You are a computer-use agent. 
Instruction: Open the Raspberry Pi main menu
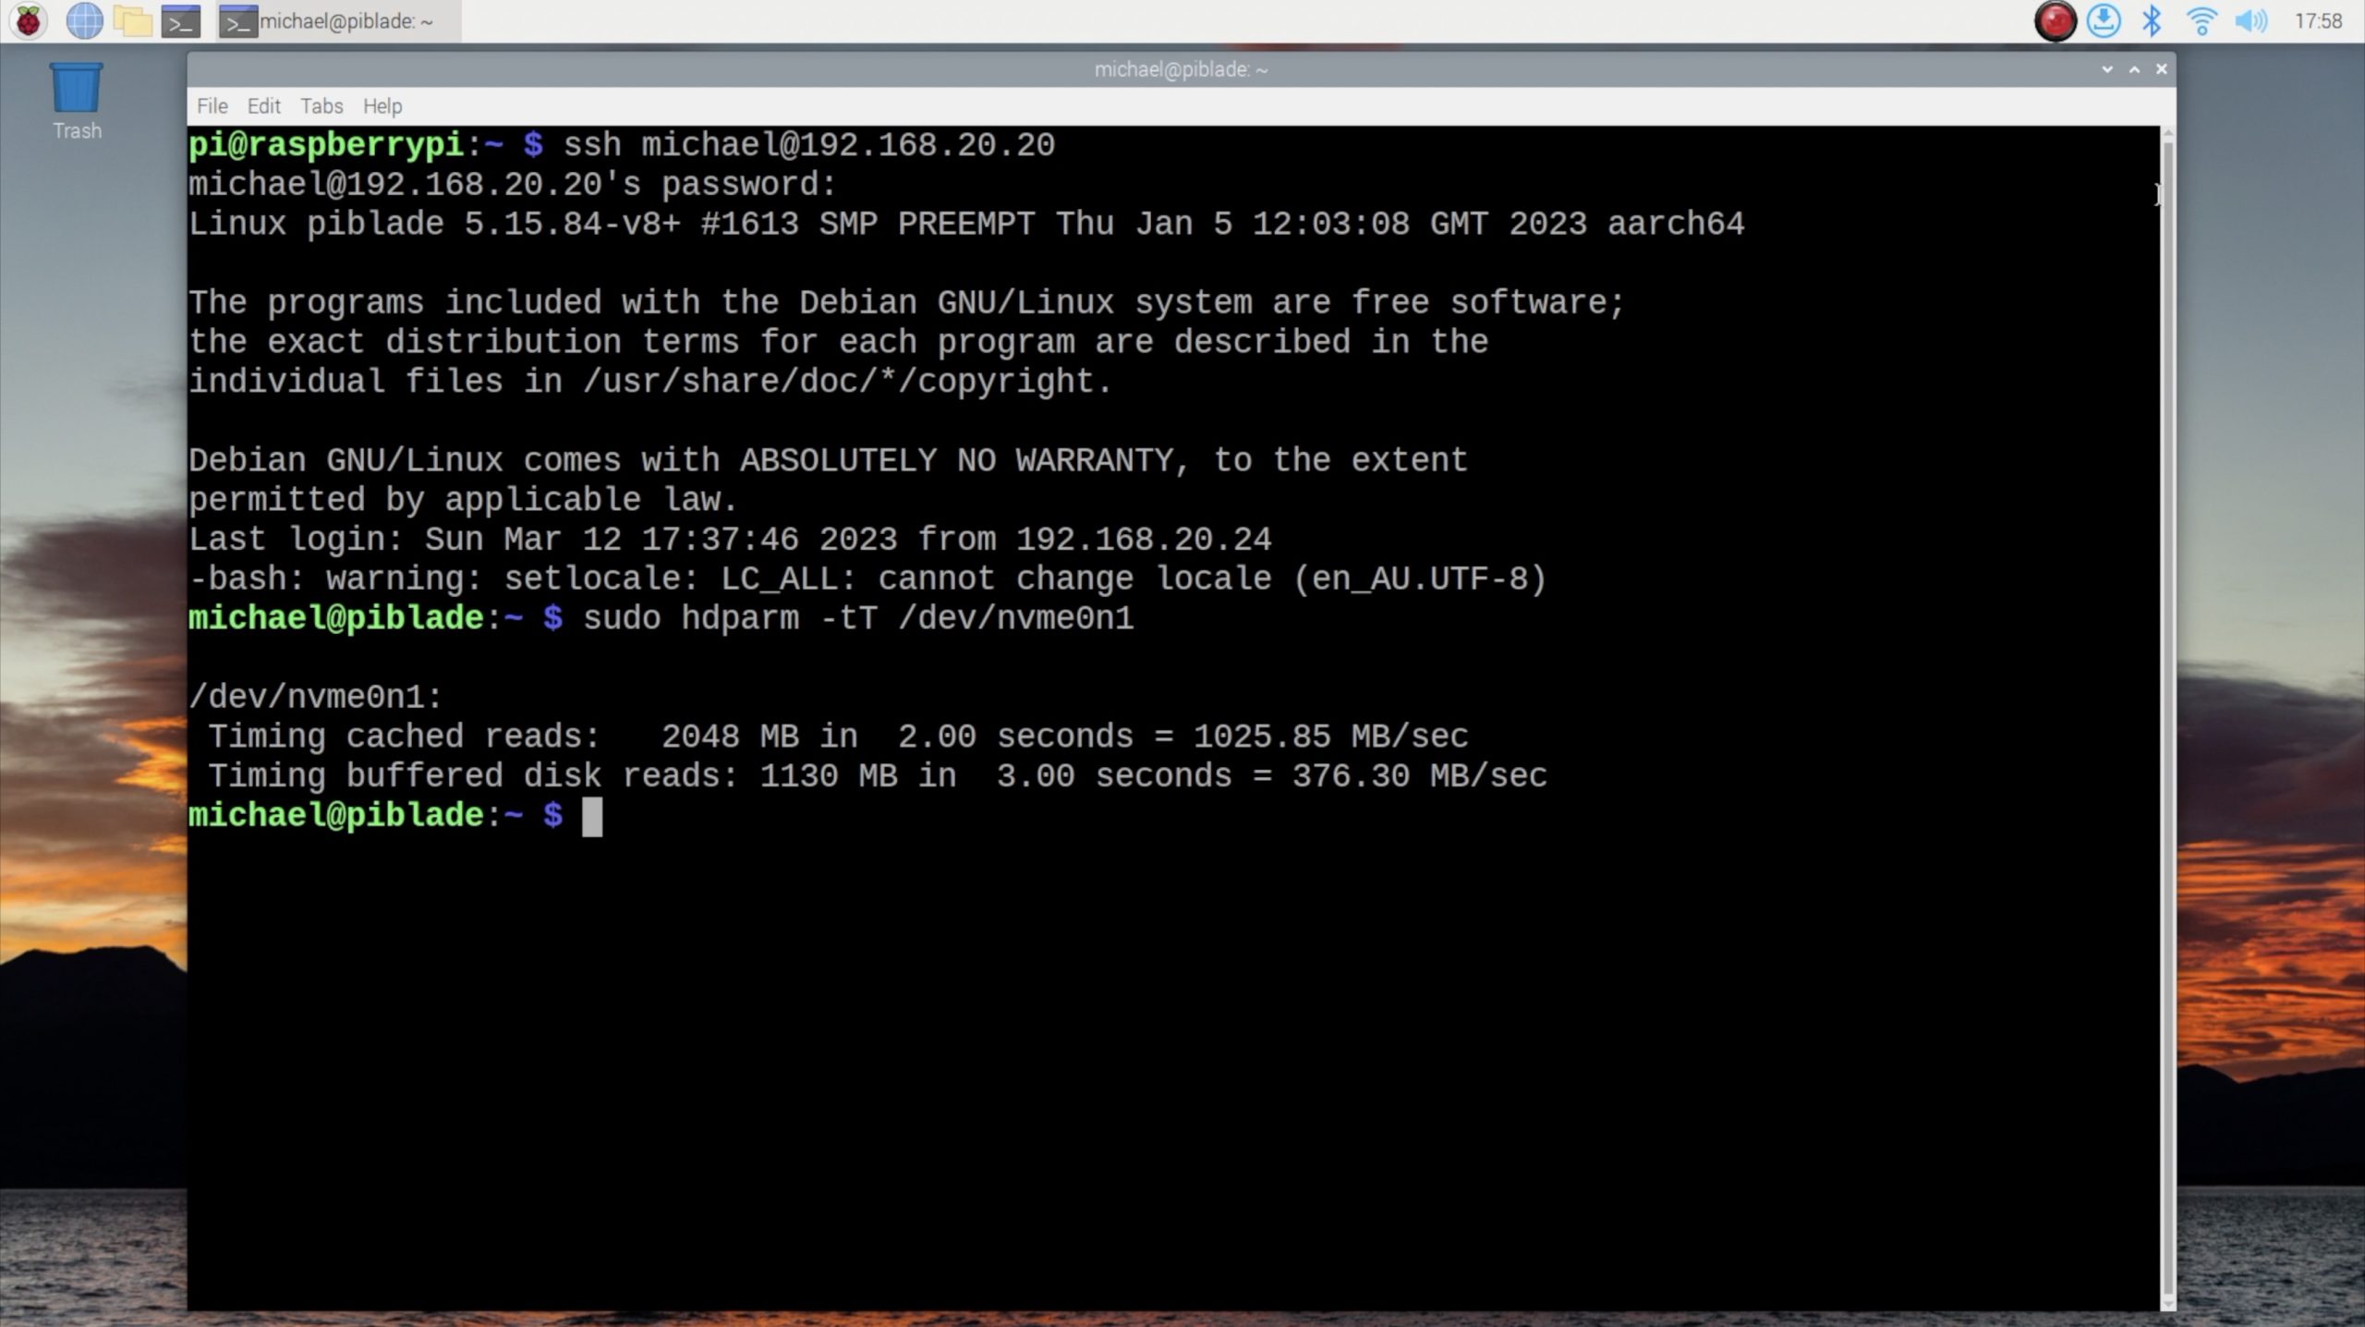coord(28,20)
